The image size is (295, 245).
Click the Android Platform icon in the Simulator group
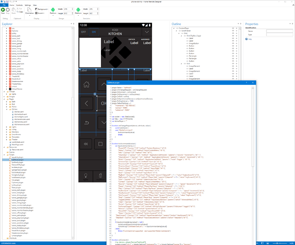pos(78,10)
